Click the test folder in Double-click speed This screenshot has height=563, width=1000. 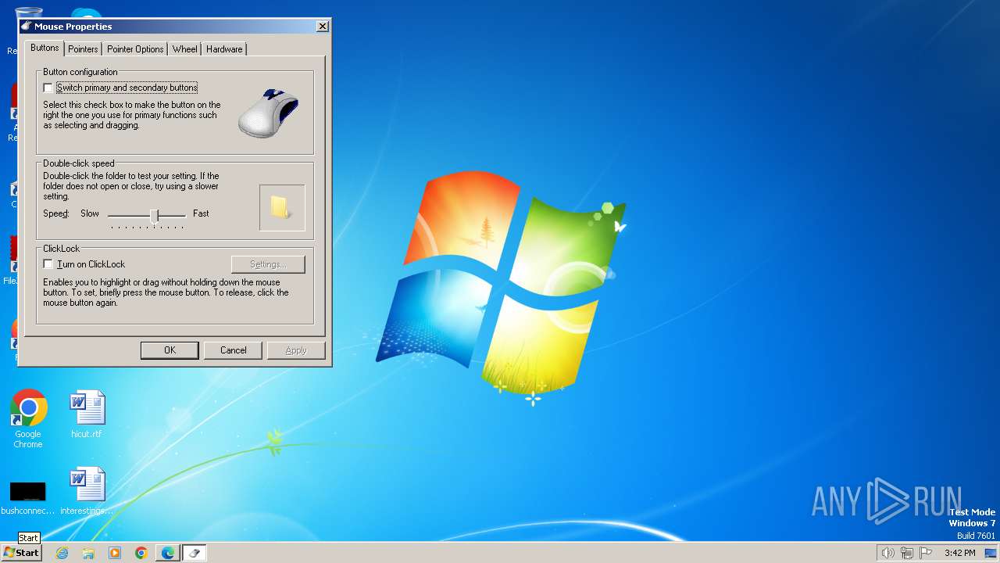(x=281, y=207)
